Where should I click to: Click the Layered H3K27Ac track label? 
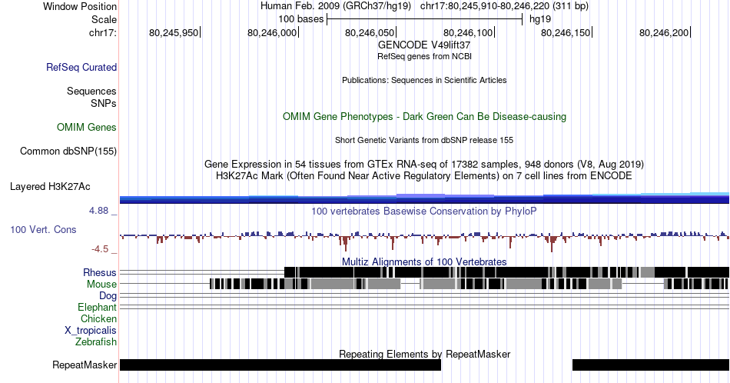point(50,186)
